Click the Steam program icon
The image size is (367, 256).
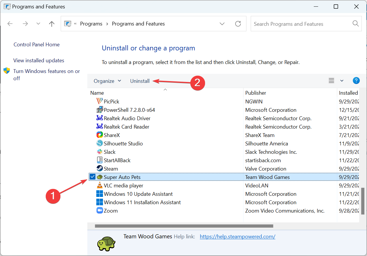(99, 169)
